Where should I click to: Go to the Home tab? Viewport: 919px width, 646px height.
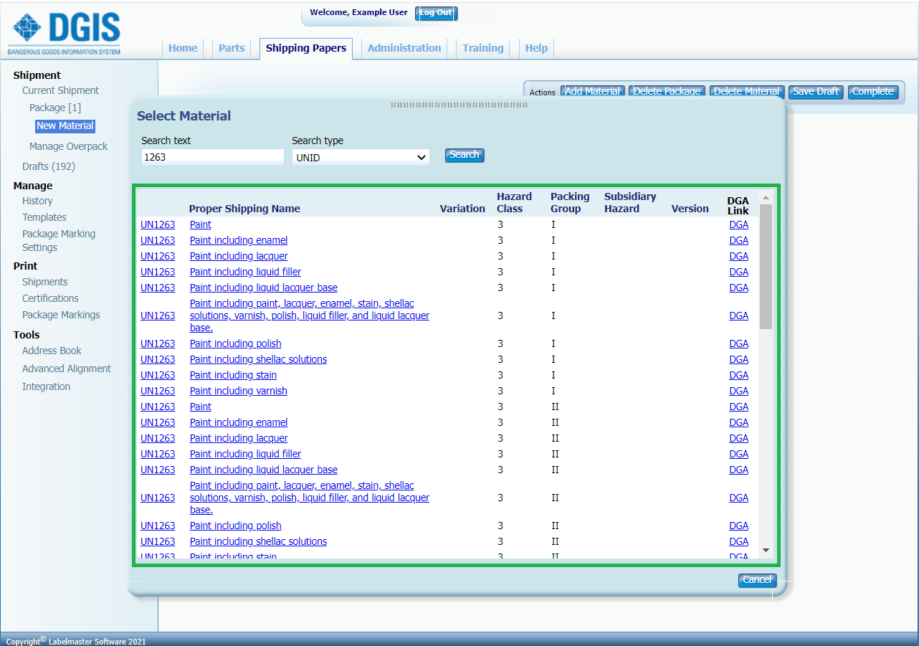point(182,48)
